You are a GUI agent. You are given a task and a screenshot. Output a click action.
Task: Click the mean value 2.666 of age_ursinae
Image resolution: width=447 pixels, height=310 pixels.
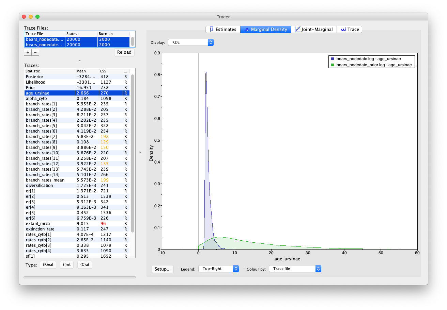click(x=83, y=93)
